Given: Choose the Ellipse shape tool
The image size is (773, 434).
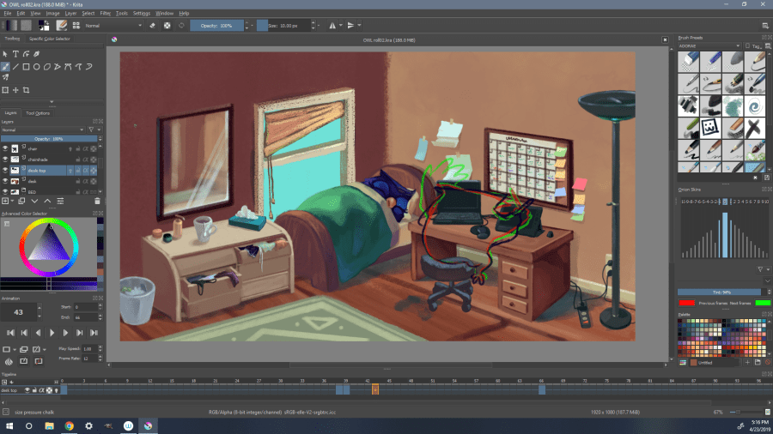Looking at the screenshot, I should point(37,66).
